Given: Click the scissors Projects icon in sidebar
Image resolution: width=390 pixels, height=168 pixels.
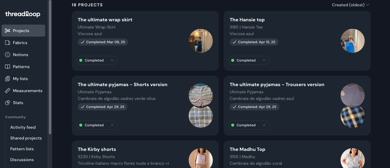Looking at the screenshot, I should (x=8, y=31).
